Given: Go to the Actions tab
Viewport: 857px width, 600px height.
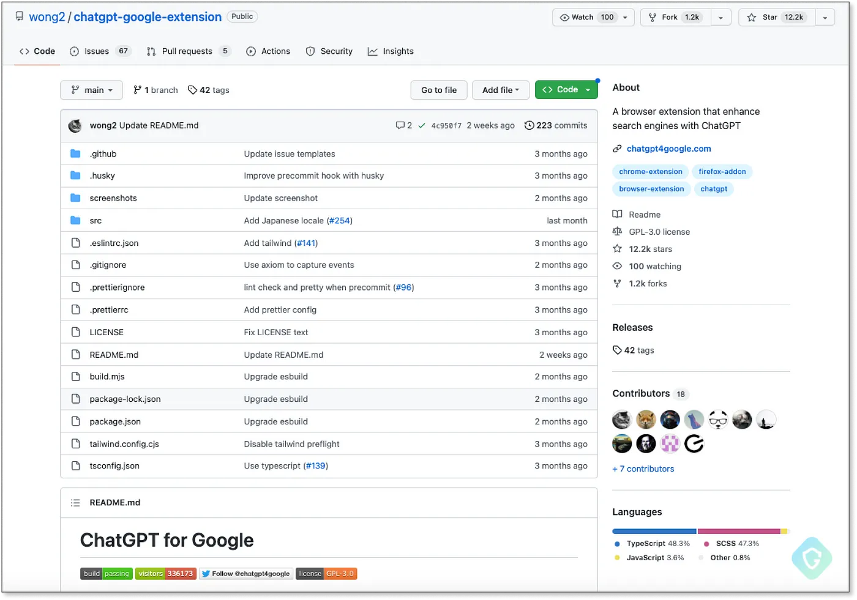Looking at the screenshot, I should click(268, 51).
